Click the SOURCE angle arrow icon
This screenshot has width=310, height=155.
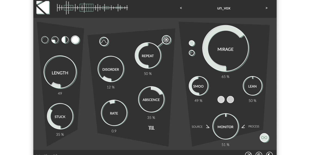pyautogui.click(x=208, y=126)
